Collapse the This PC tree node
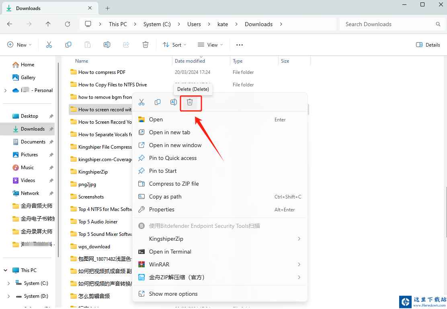The height and width of the screenshot is (309, 447). [x=5, y=270]
